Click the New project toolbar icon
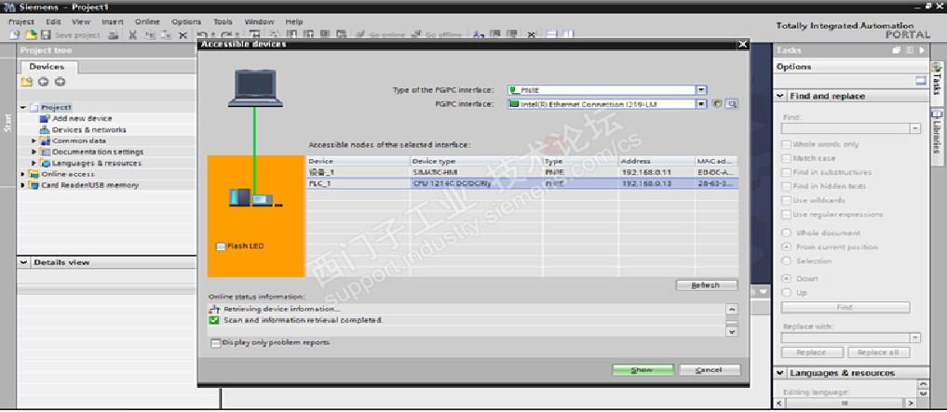This screenshot has height=412, width=947. pyautogui.click(x=15, y=35)
